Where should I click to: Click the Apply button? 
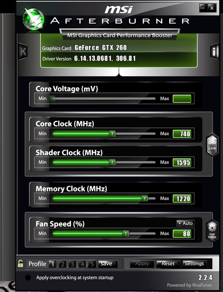pyautogui.click(x=142, y=264)
